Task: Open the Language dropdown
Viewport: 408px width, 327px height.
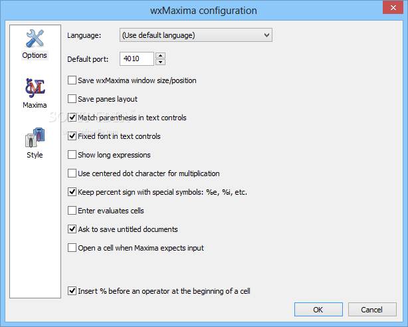Action: click(196, 35)
